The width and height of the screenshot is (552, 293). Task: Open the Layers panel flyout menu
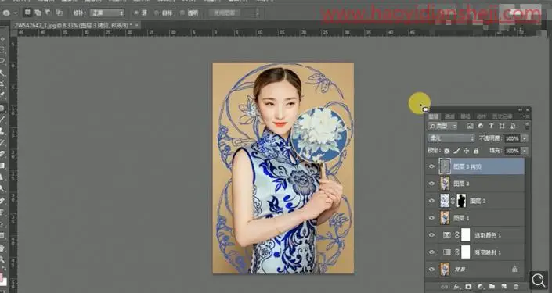point(526,116)
